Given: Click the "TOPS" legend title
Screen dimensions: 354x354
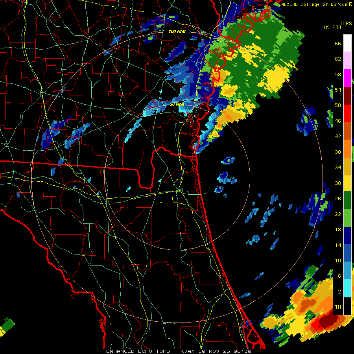Looking at the screenshot, I should pyautogui.click(x=346, y=24).
